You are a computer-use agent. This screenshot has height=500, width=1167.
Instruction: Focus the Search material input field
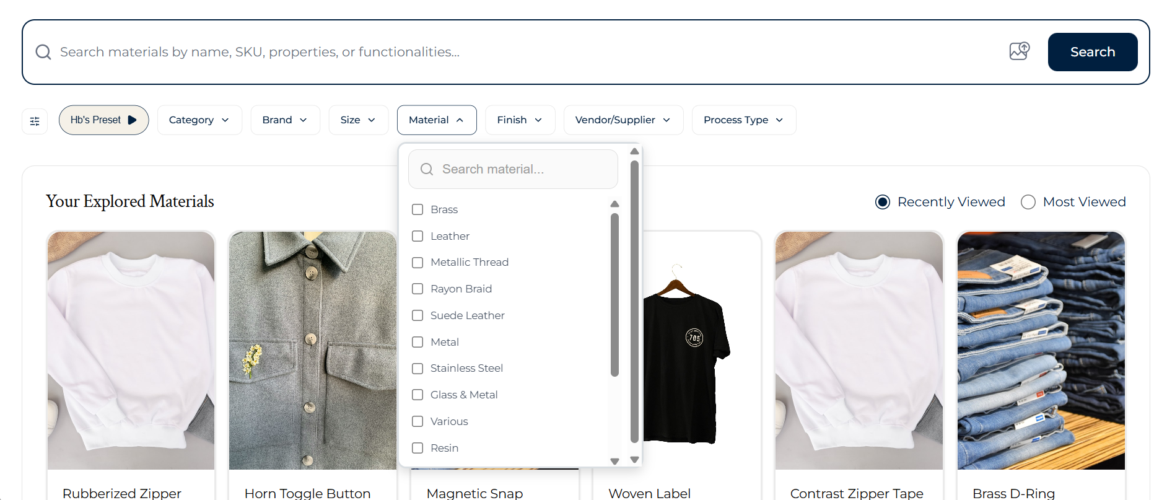pos(513,169)
